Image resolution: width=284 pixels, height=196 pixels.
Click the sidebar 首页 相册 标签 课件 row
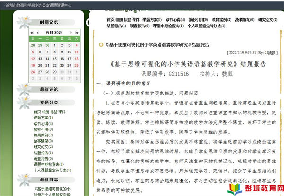point(50,112)
